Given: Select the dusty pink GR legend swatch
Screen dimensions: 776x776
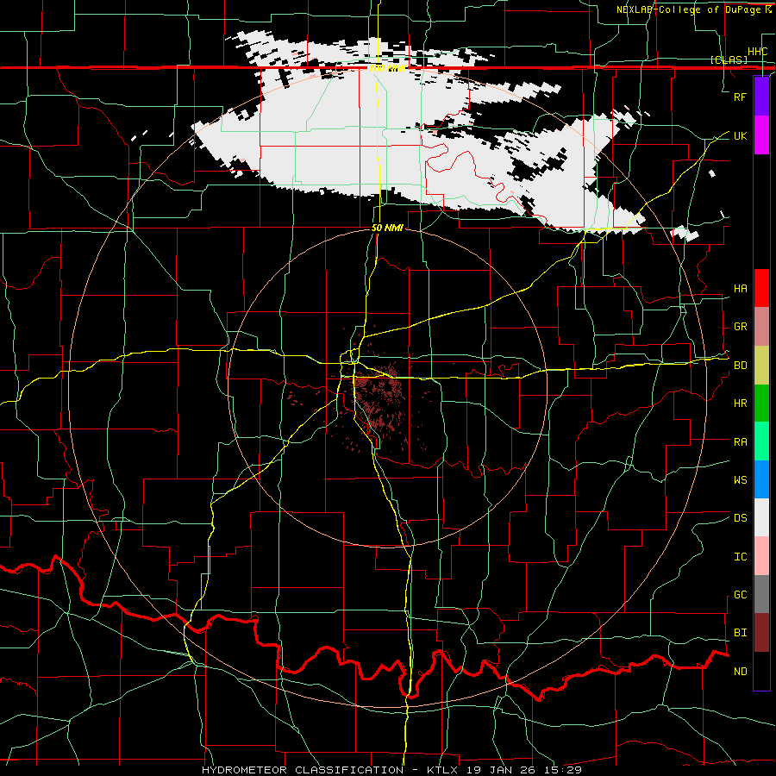Looking at the screenshot, I should tap(761, 326).
